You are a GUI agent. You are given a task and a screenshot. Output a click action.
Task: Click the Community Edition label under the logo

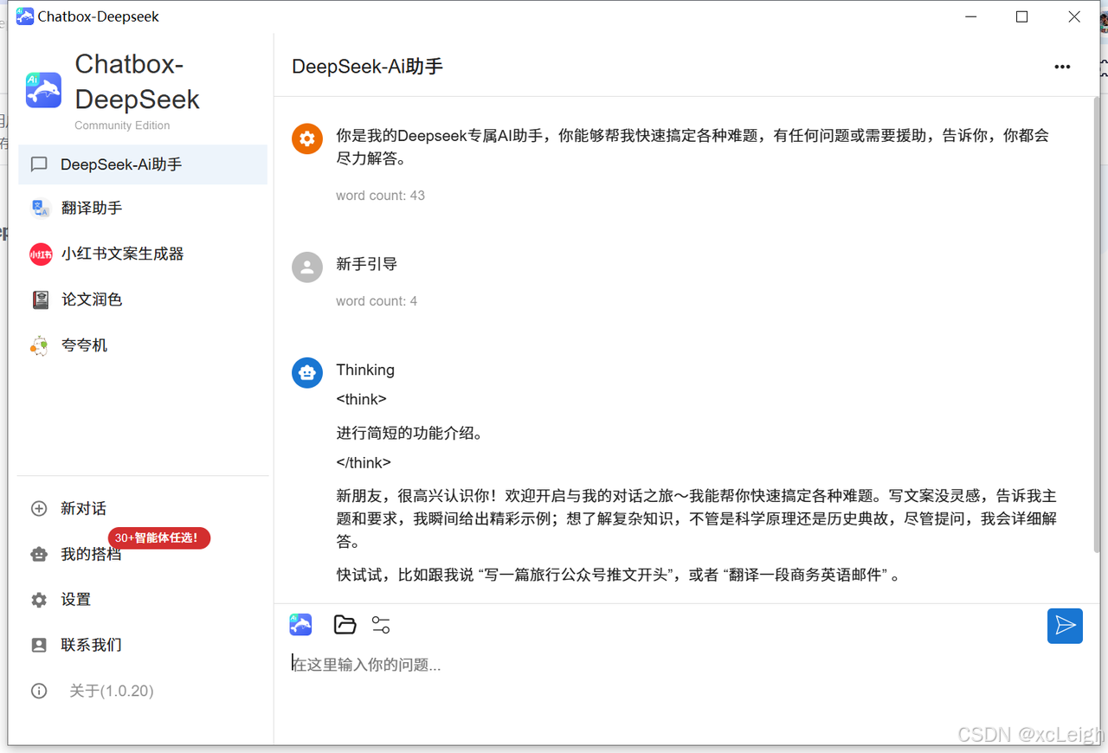[122, 125]
